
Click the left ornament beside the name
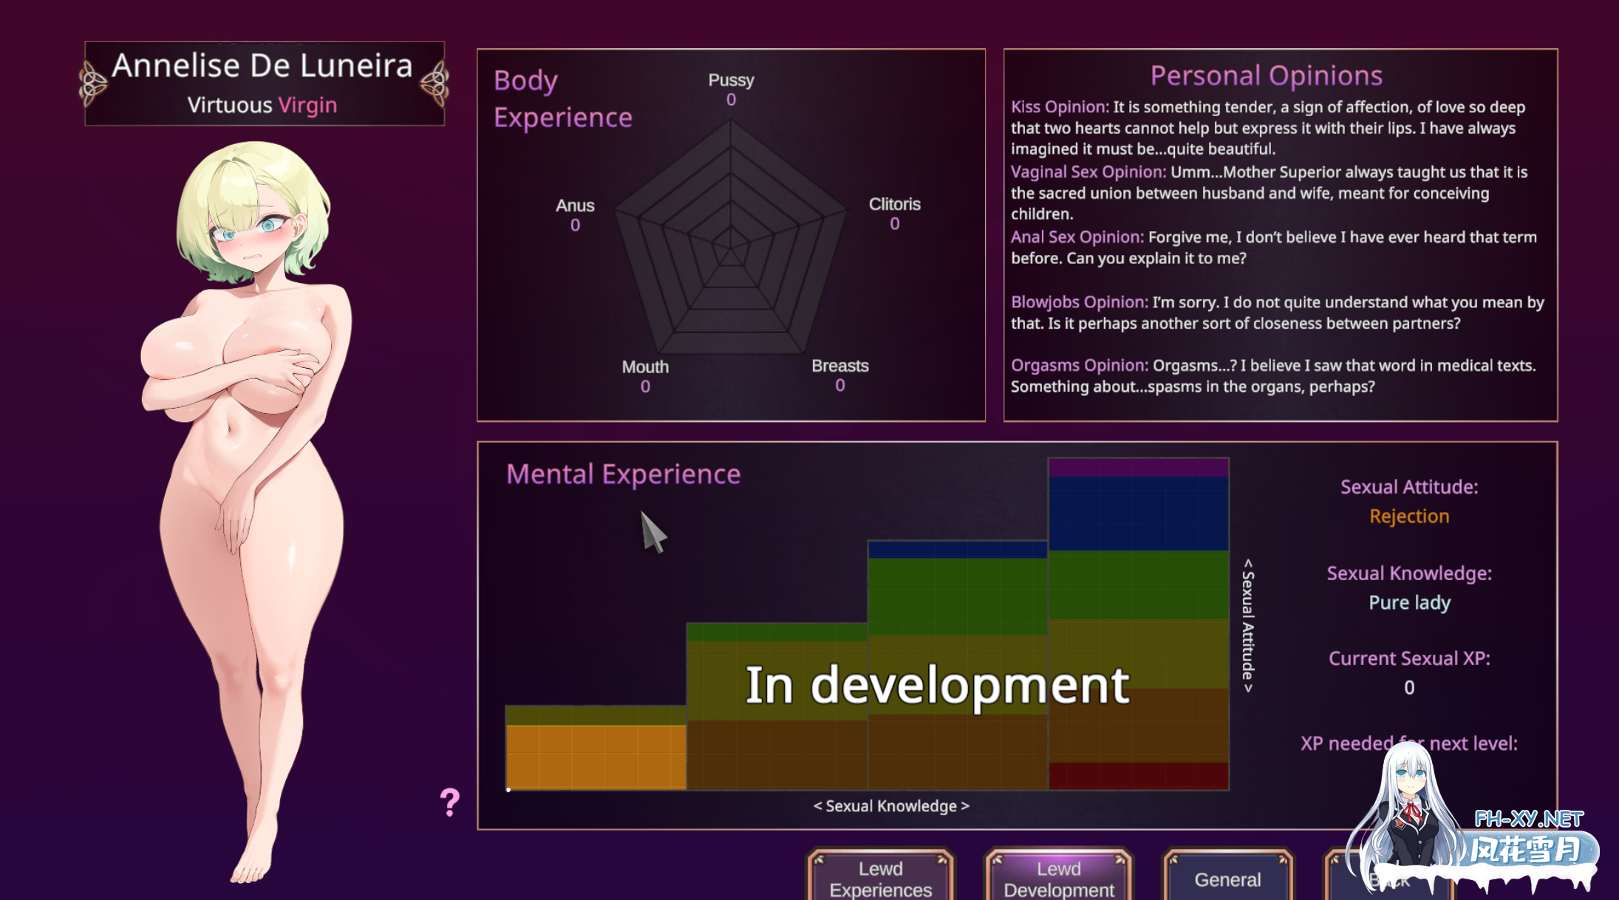93,83
